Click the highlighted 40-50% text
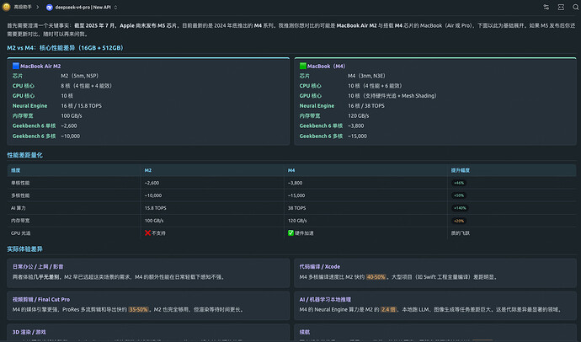Screen dimensions: 581x342 click(376, 277)
